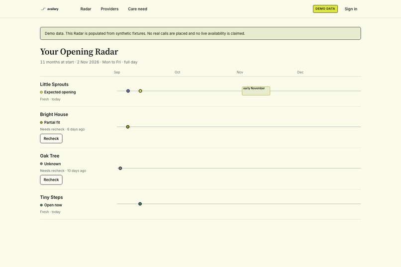The width and height of the screenshot is (401, 267).
Task: Open the Tiny Steps provider name
Action: pyautogui.click(x=51, y=197)
